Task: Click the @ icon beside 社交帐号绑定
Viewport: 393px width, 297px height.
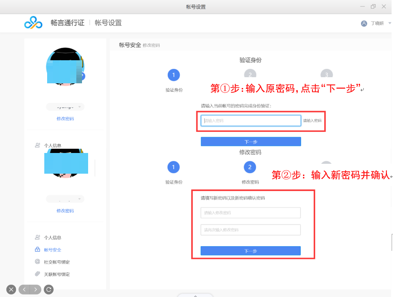Action: point(36,262)
